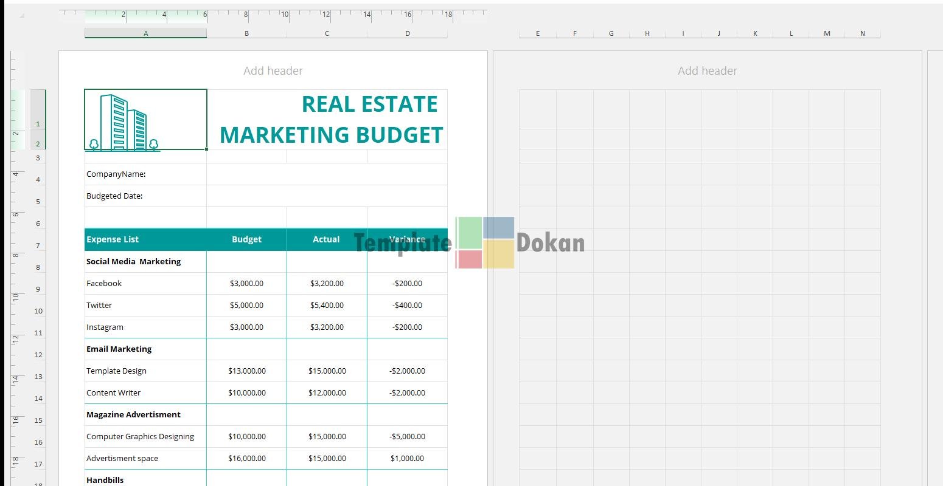943x486 pixels.
Task: Click the Email Marketing category cell
Action: 145,349
